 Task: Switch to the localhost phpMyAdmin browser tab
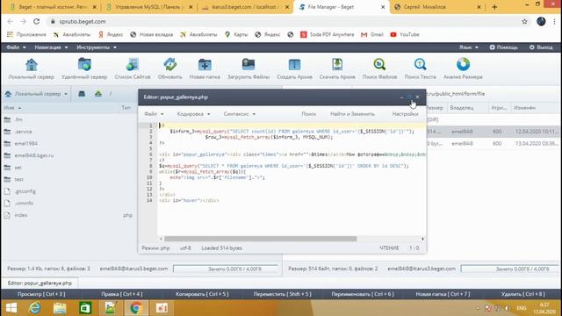click(x=246, y=7)
